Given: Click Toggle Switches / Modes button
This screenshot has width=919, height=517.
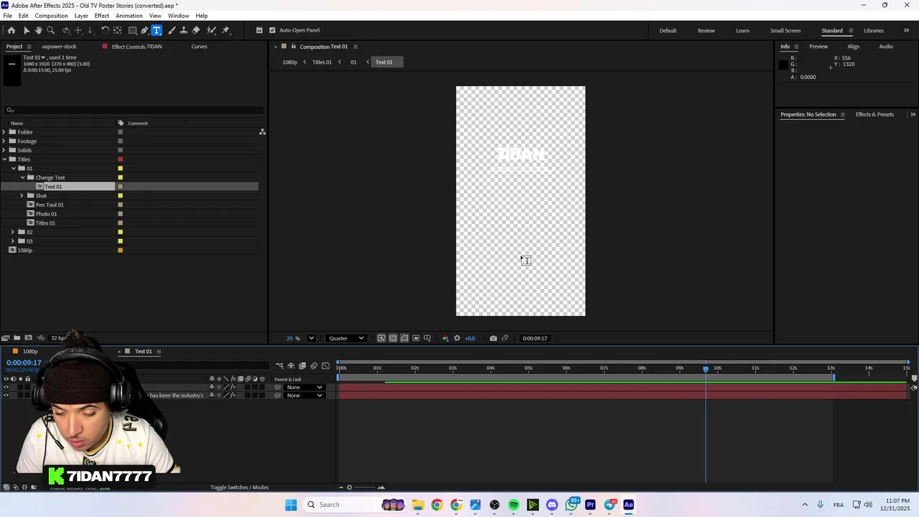Looking at the screenshot, I should 239,488.
